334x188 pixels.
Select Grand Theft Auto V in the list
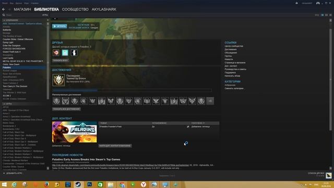point(11,52)
